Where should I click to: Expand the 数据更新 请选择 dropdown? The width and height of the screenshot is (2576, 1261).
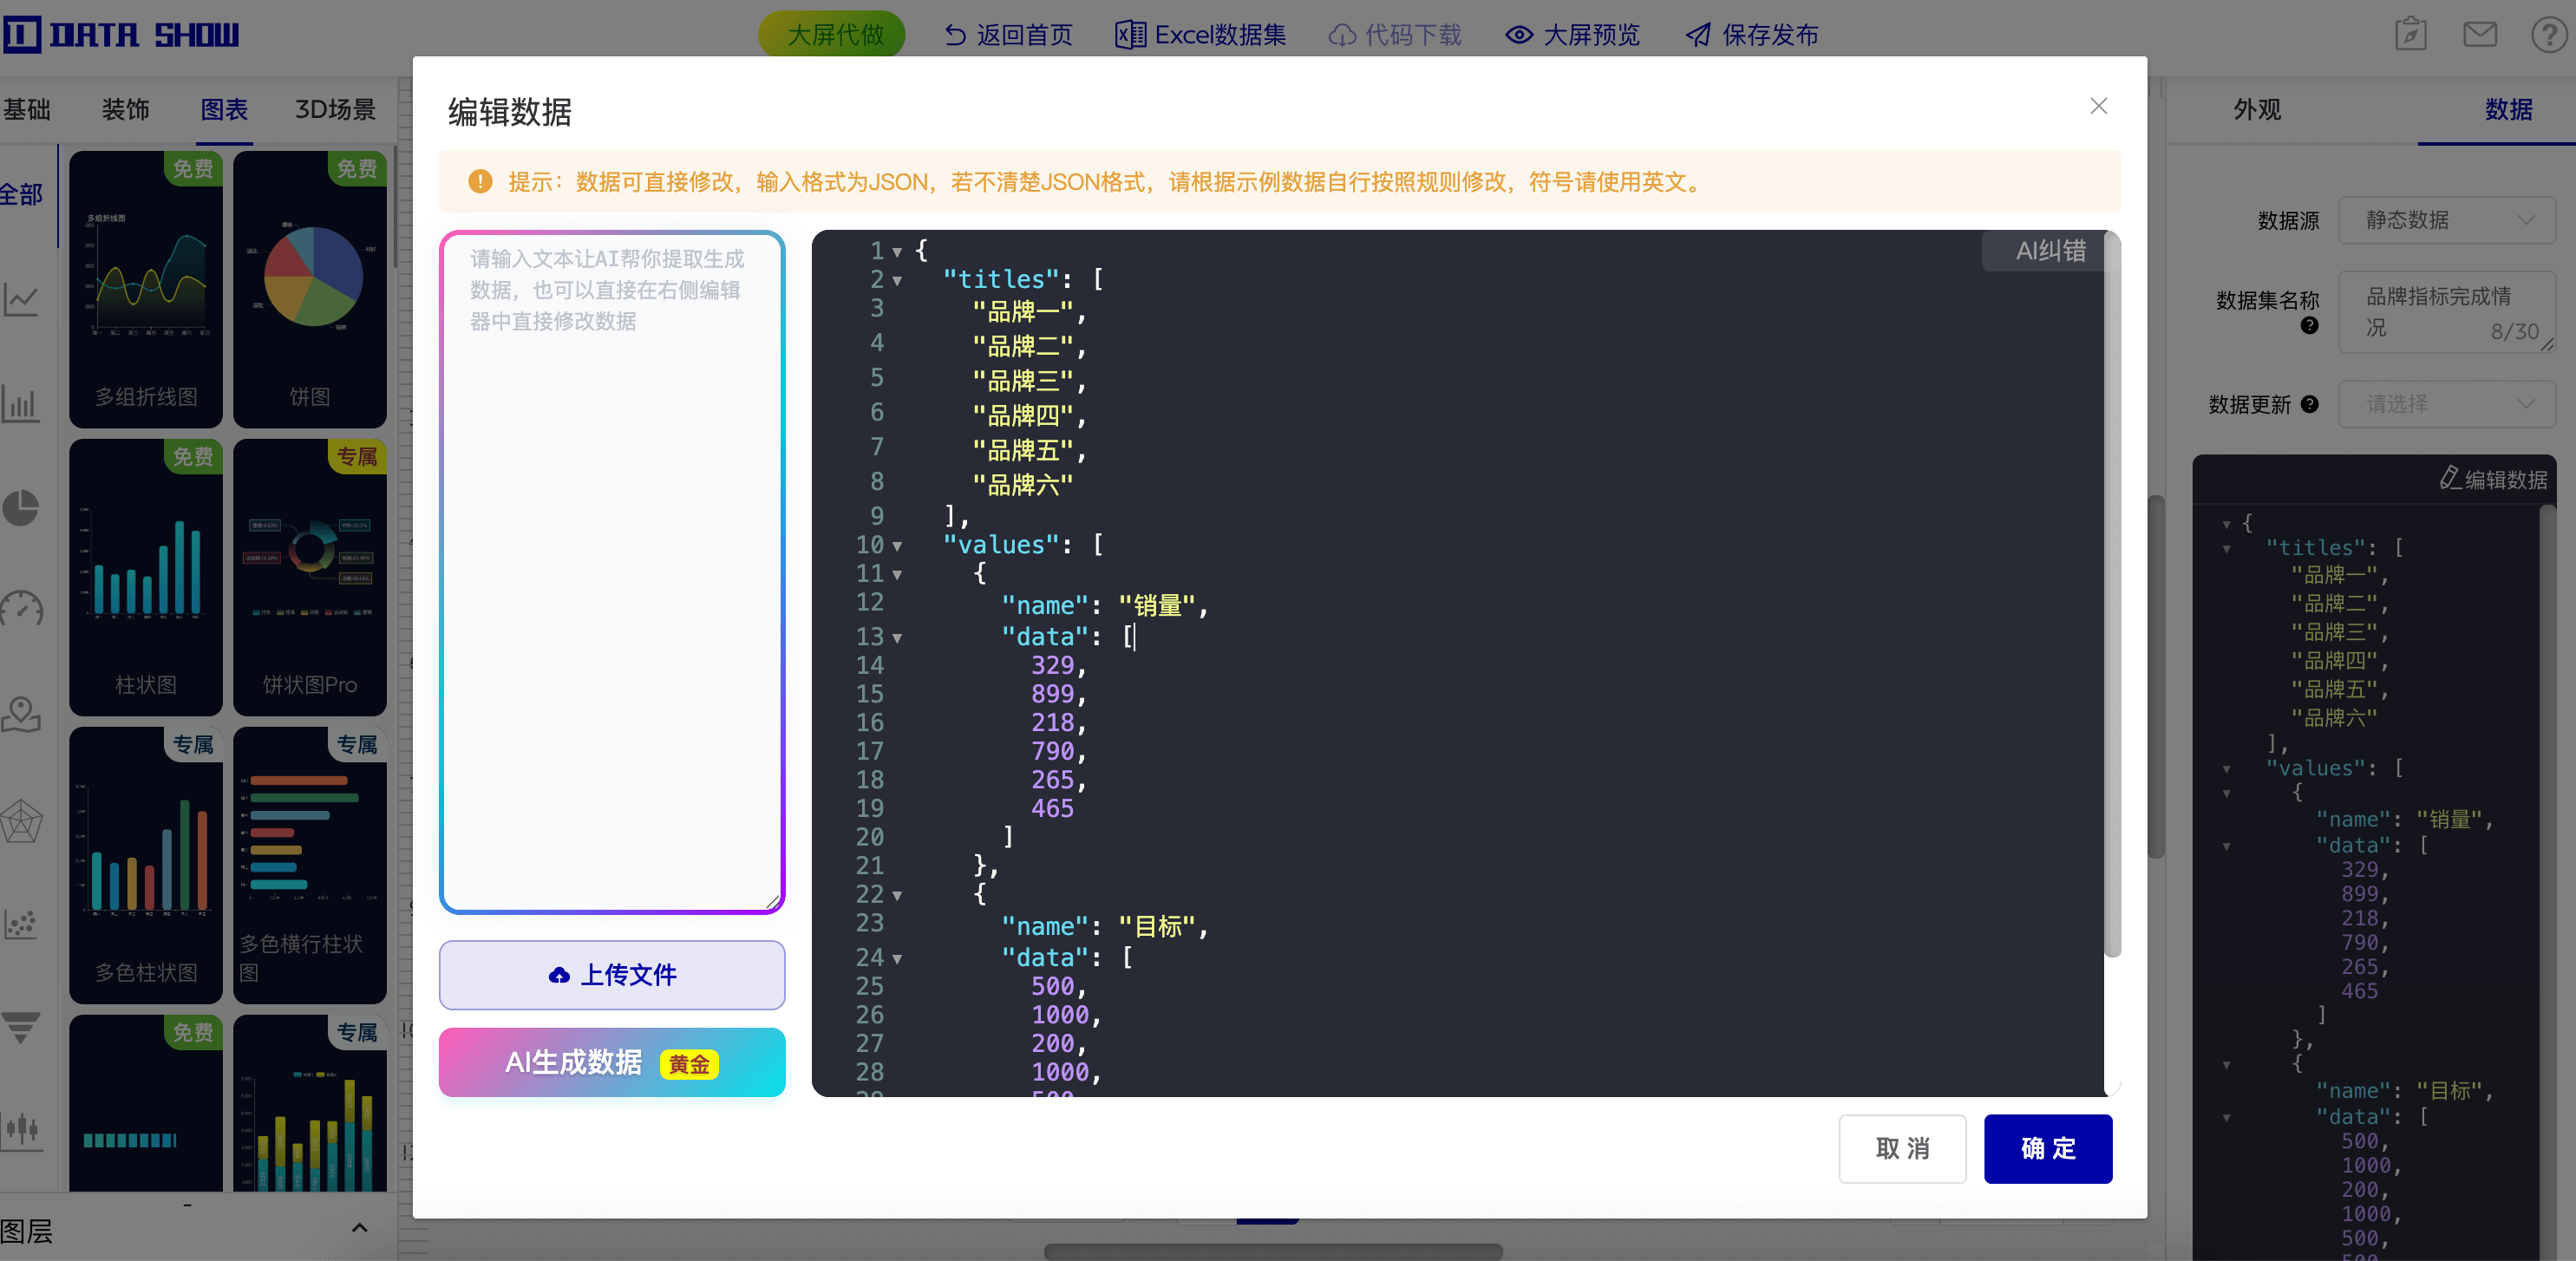pos(2445,404)
